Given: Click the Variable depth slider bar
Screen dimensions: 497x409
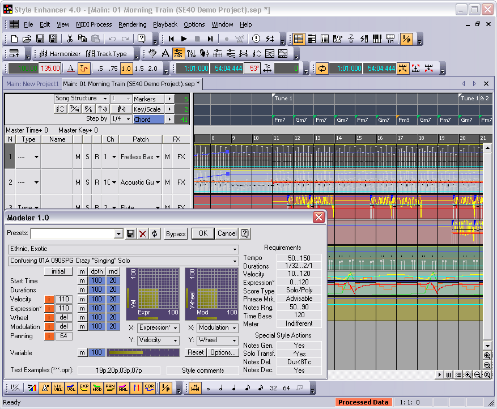Looking at the screenshot, I should (x=144, y=352).
